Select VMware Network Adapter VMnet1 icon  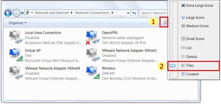pos(93,55)
